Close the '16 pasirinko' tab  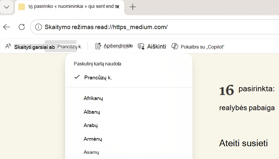pos(117,7)
